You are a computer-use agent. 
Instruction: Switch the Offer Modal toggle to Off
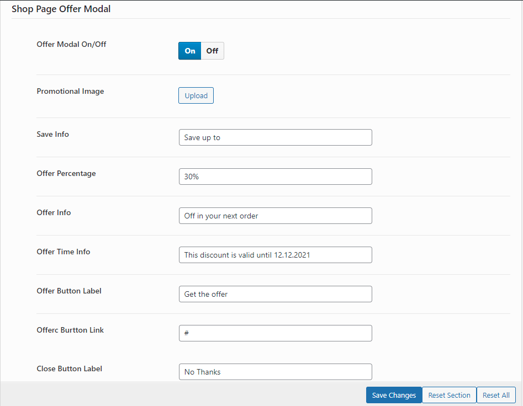[x=212, y=51]
